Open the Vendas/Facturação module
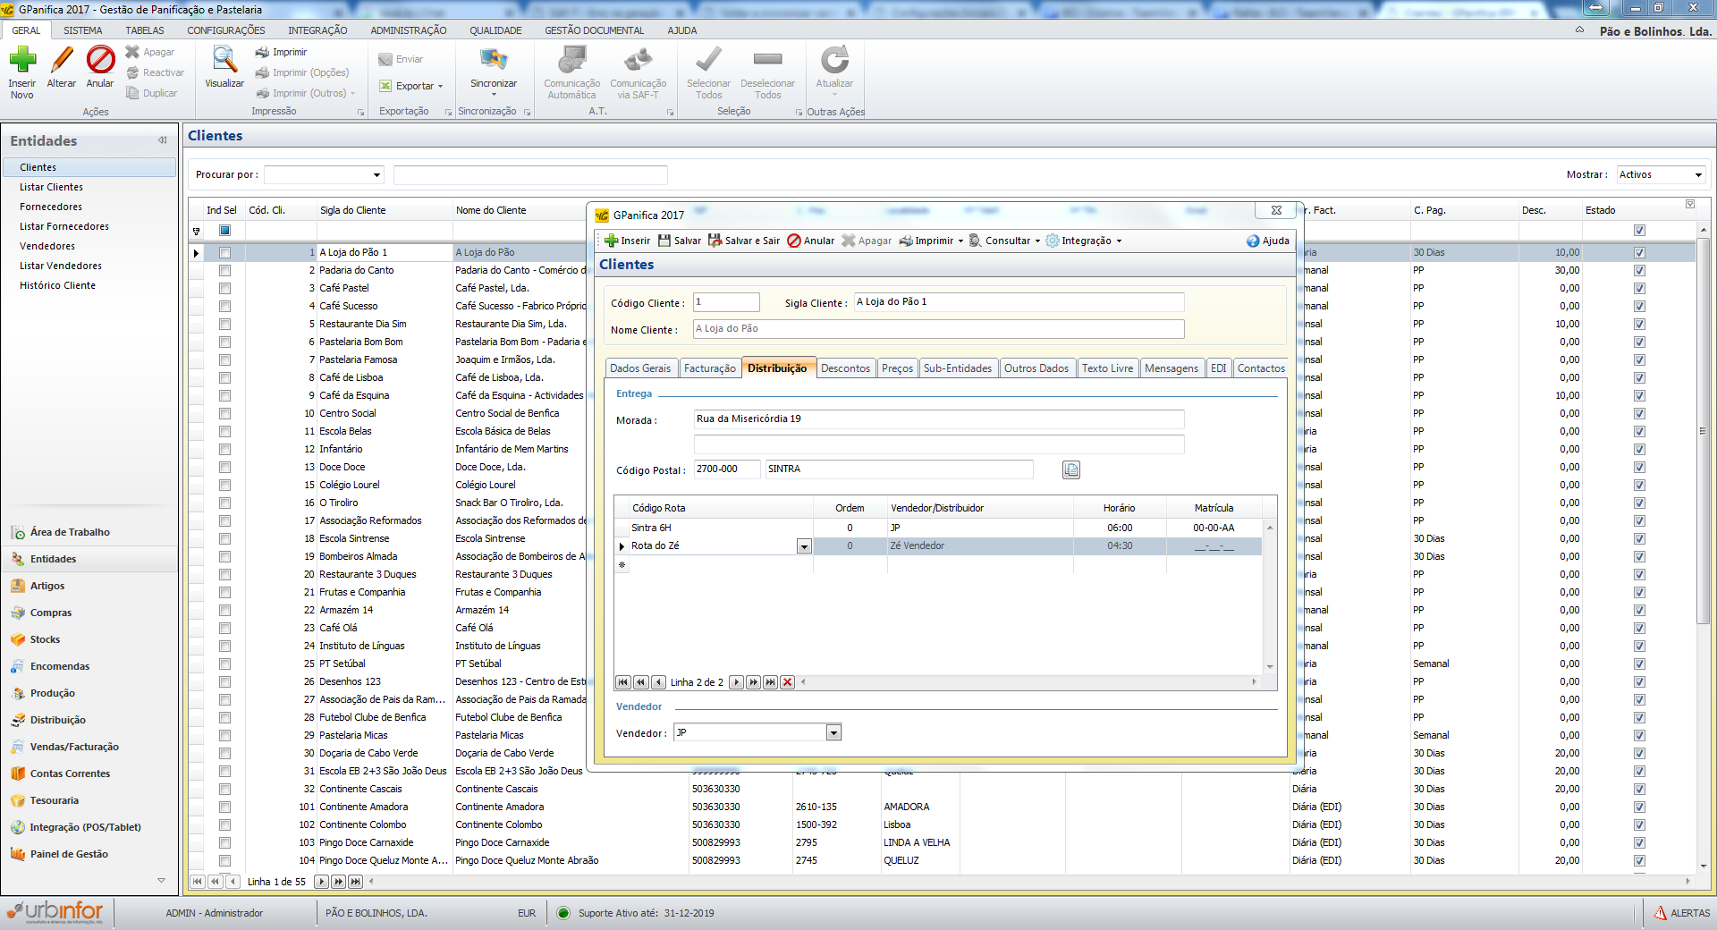1717x930 pixels. [74, 747]
